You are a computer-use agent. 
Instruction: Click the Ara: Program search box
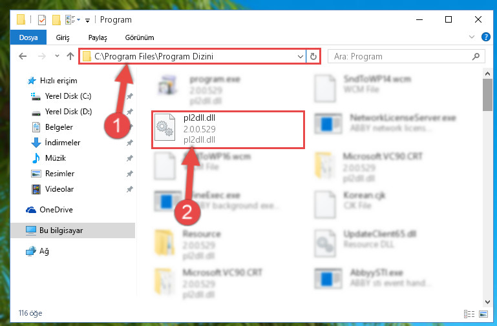click(406, 56)
